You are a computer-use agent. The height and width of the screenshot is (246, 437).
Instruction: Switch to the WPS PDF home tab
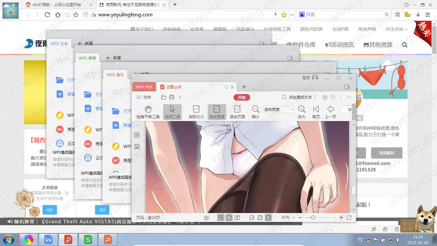(x=144, y=87)
